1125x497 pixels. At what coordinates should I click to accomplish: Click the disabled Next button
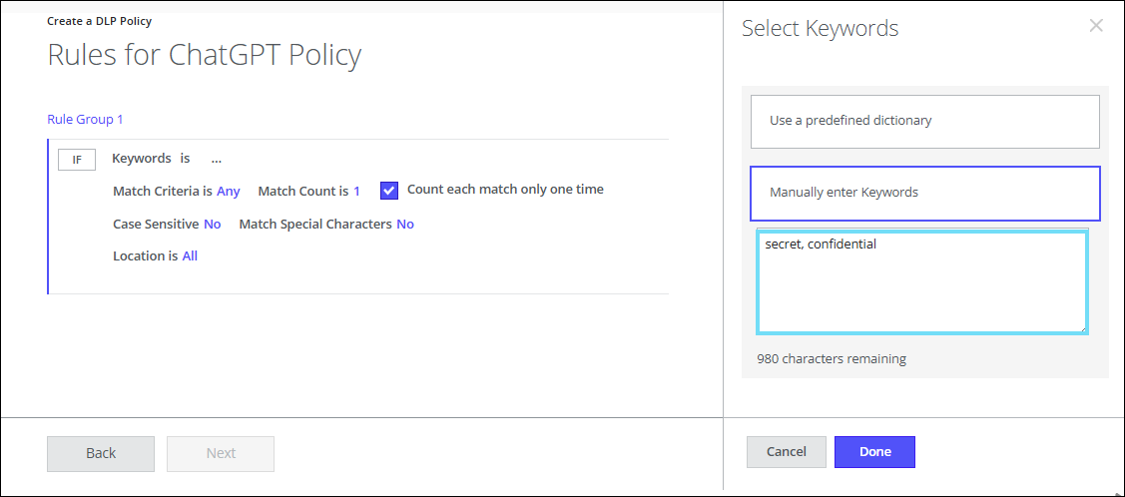(221, 453)
